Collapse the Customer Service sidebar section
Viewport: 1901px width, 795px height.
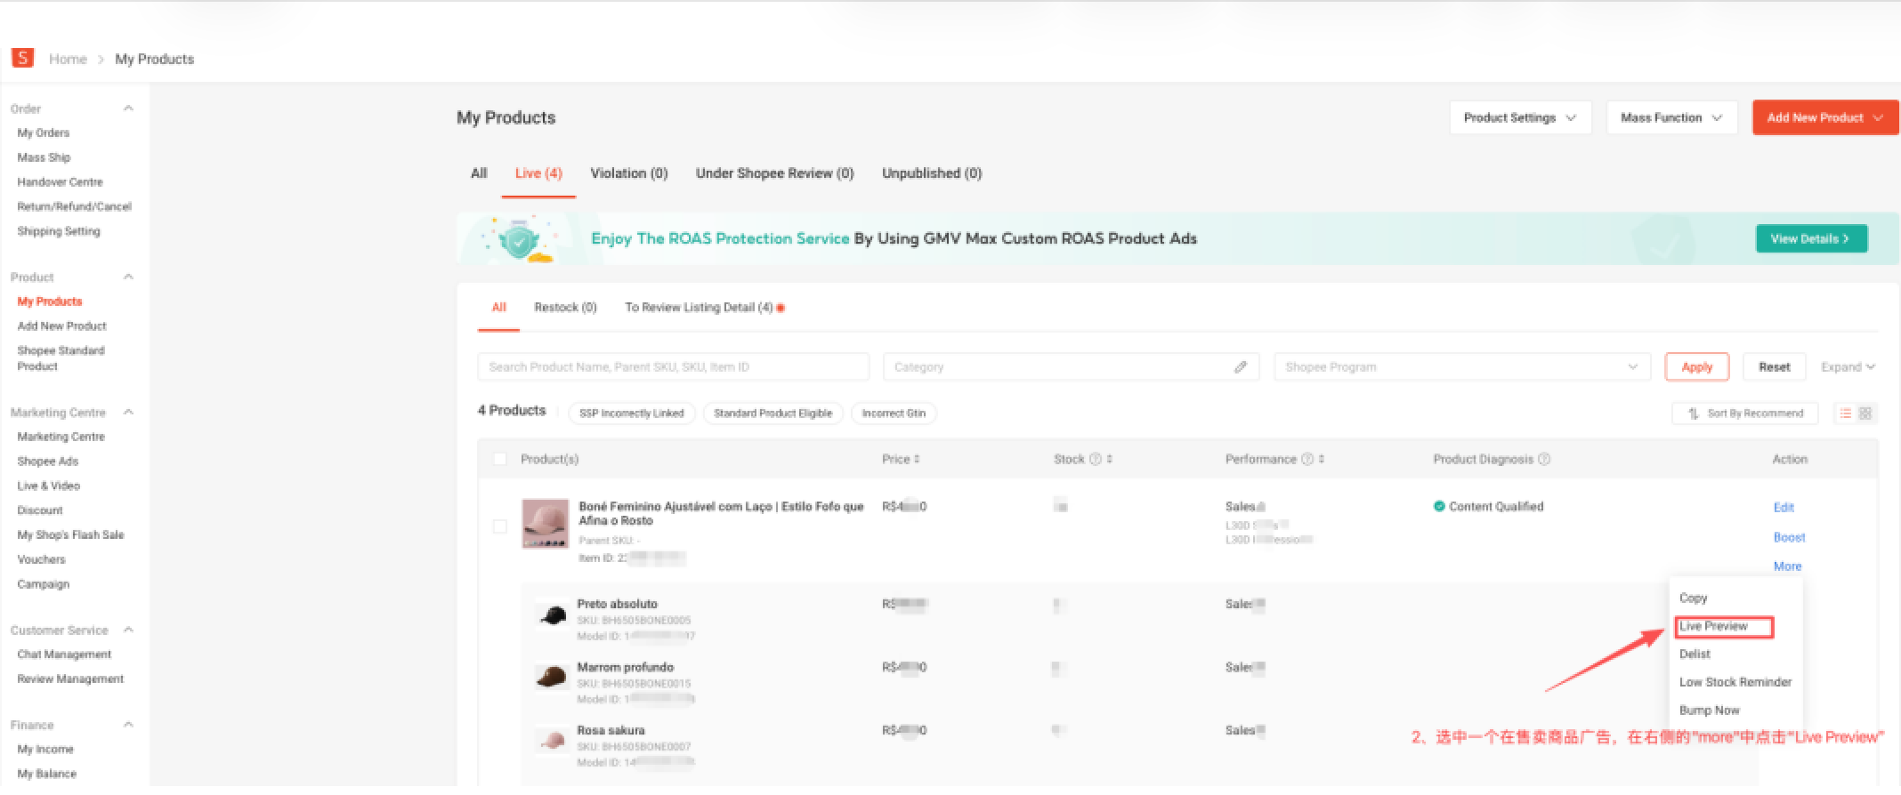(128, 630)
